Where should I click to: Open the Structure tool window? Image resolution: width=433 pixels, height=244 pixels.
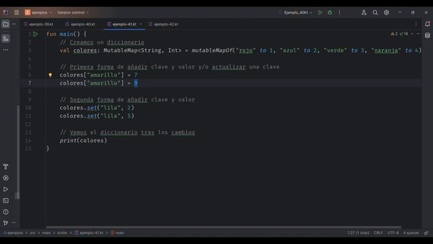(5, 39)
